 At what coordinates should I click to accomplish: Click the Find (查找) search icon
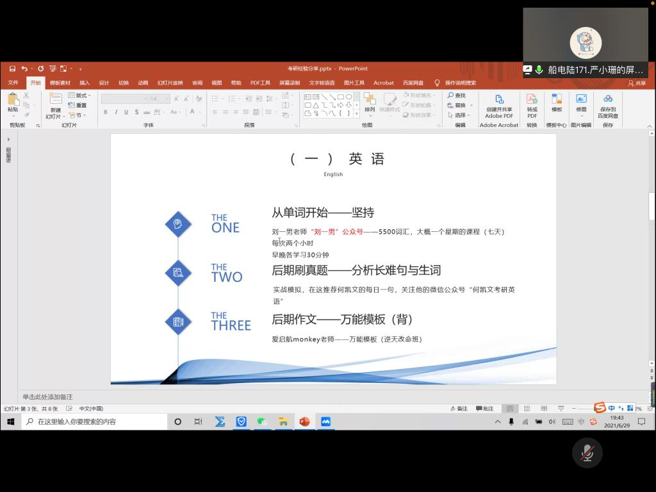(x=456, y=95)
